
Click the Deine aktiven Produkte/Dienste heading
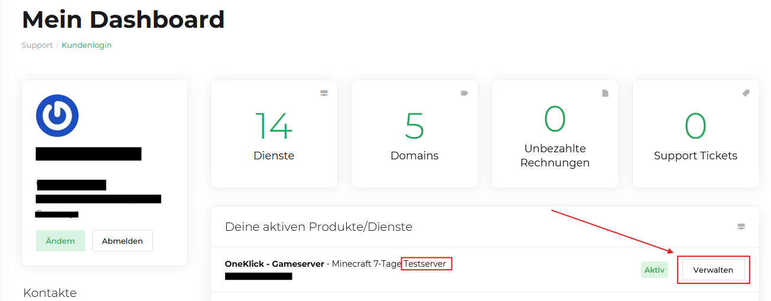point(318,227)
